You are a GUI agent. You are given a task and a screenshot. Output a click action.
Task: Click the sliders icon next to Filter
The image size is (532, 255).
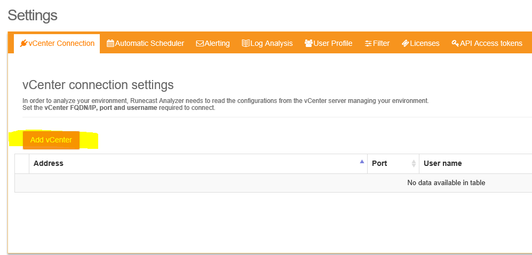pos(368,43)
